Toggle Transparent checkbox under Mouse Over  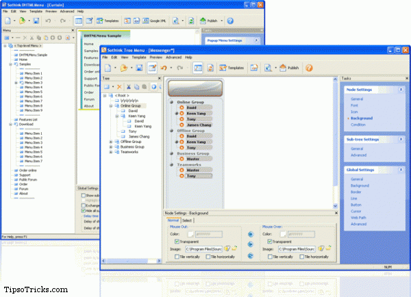(270, 242)
